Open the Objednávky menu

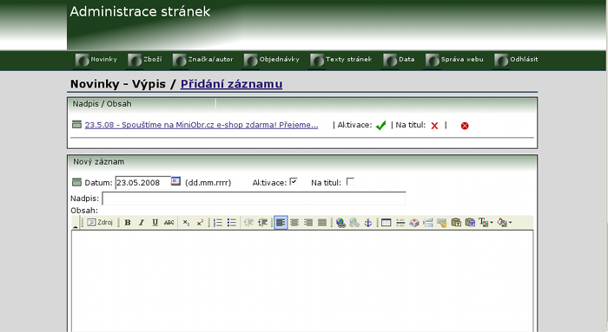pos(271,60)
